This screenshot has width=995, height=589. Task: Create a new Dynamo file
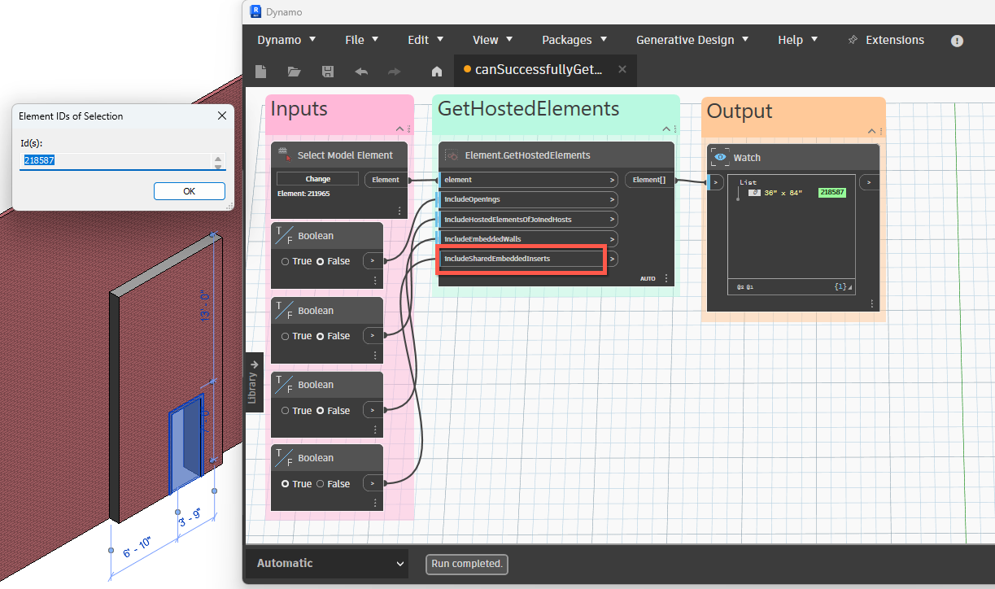click(x=261, y=71)
